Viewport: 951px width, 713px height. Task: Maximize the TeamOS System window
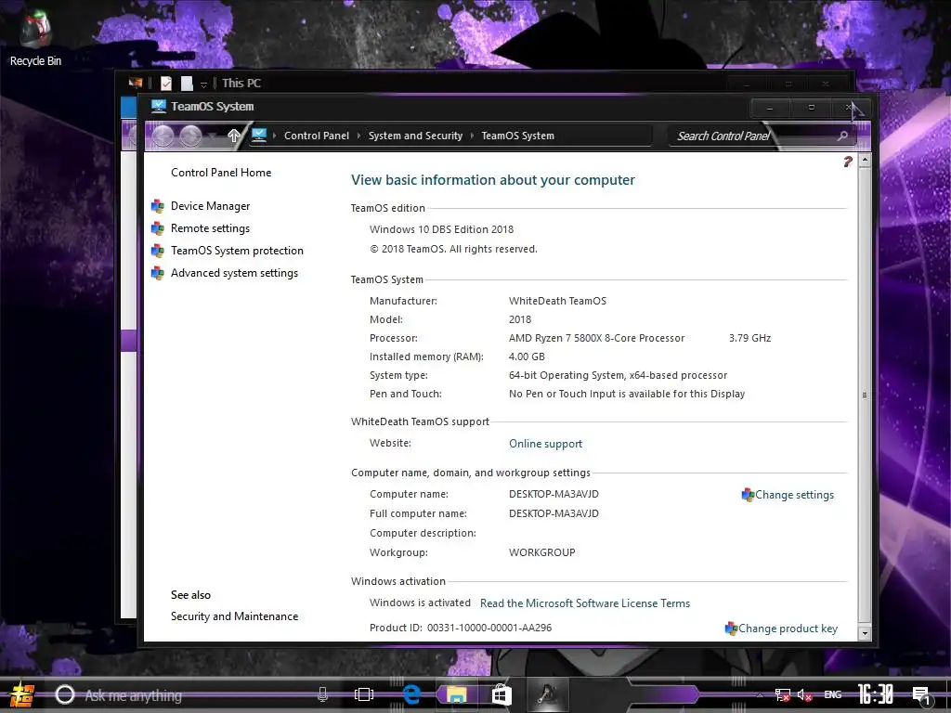point(811,108)
